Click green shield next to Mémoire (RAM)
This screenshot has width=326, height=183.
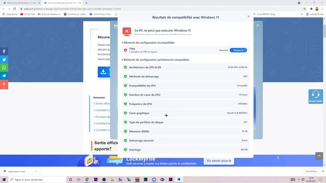pyautogui.click(x=125, y=131)
